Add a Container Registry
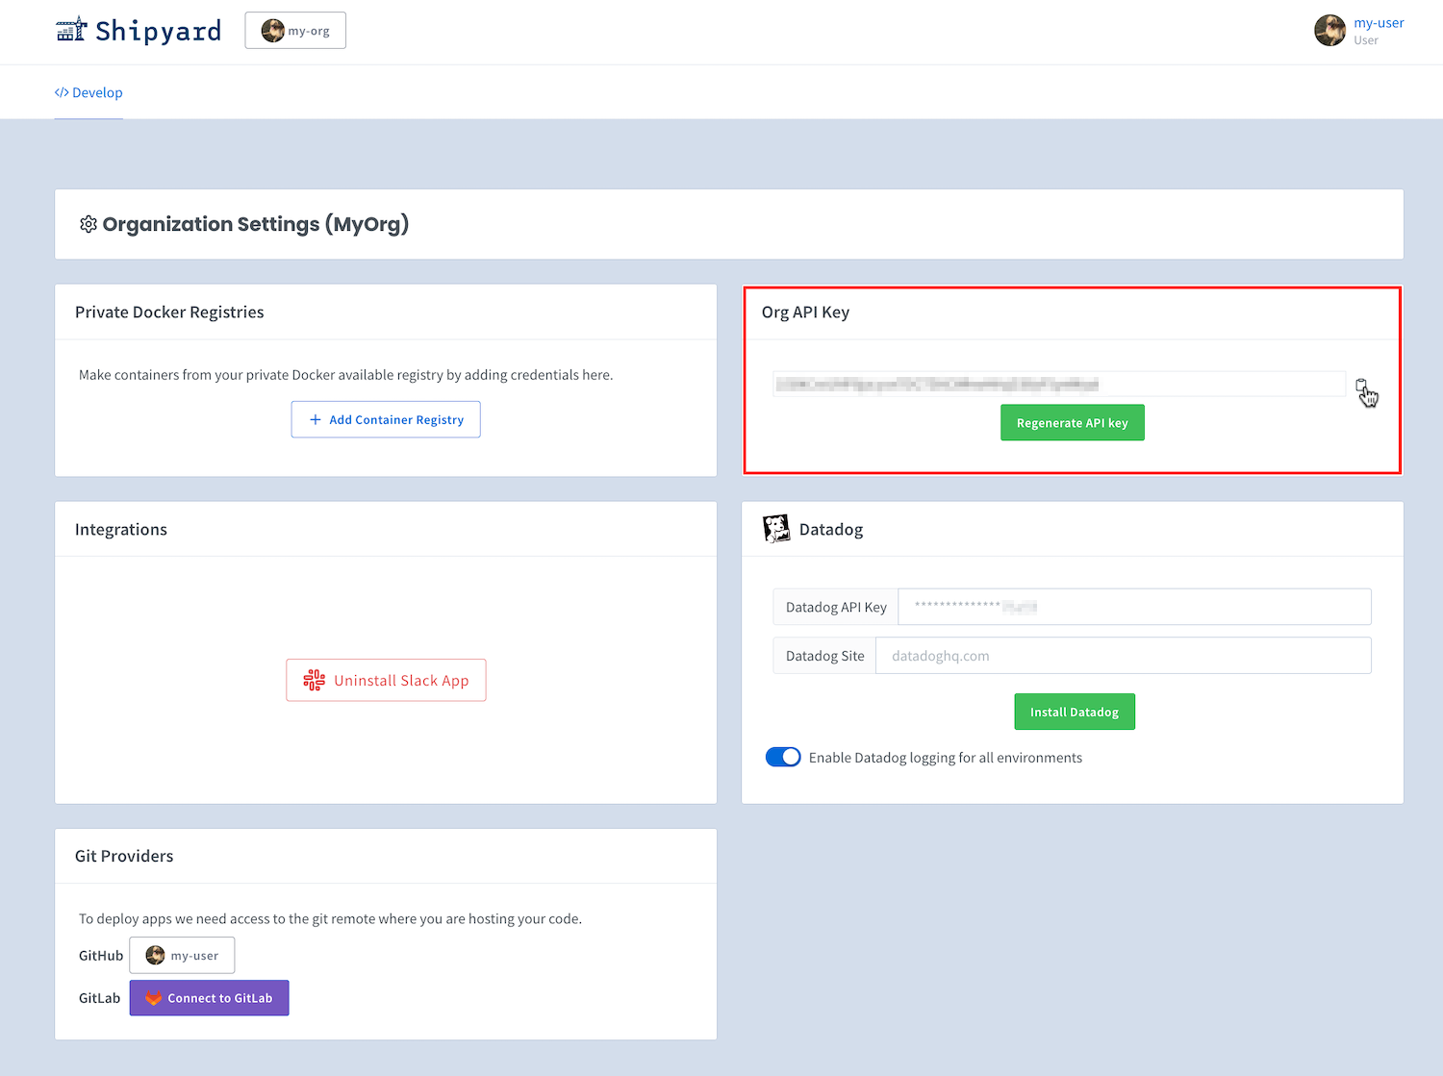This screenshot has width=1443, height=1076. point(385,419)
